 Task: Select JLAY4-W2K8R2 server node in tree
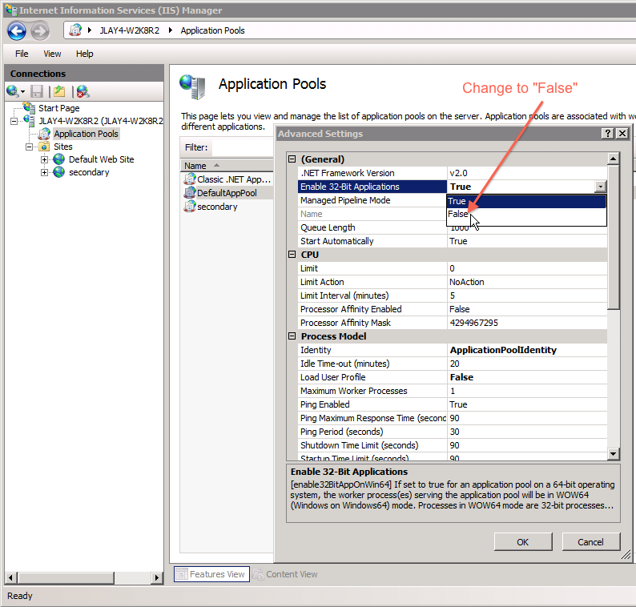point(101,121)
